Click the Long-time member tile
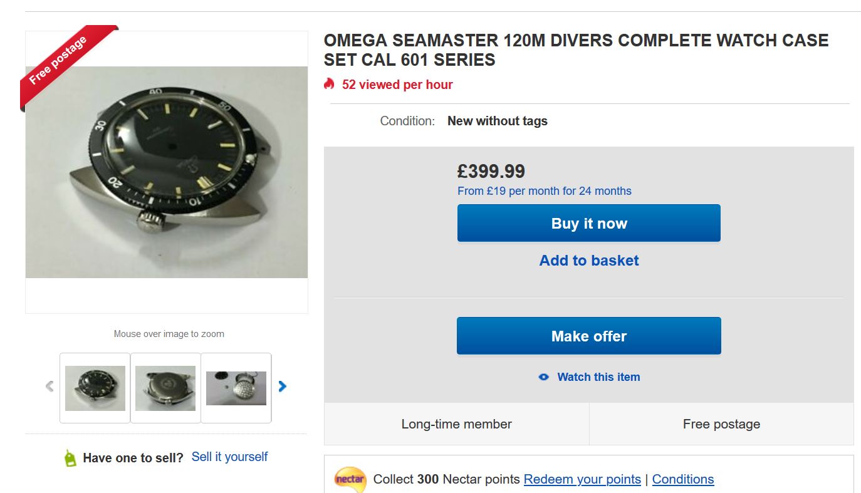861x493 pixels. coord(456,424)
